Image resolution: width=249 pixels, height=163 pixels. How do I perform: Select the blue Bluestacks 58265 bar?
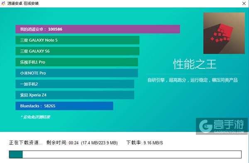(64, 106)
